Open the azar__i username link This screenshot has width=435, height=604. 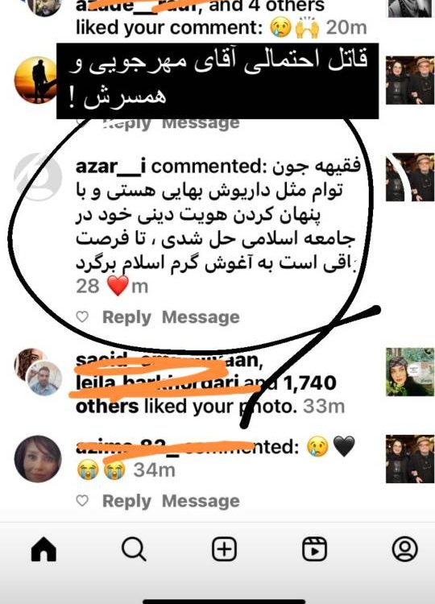tap(111, 167)
